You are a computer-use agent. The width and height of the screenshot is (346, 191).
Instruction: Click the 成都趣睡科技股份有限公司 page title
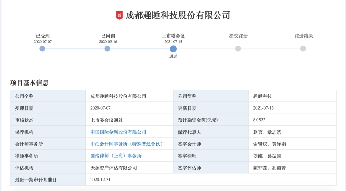178,15
